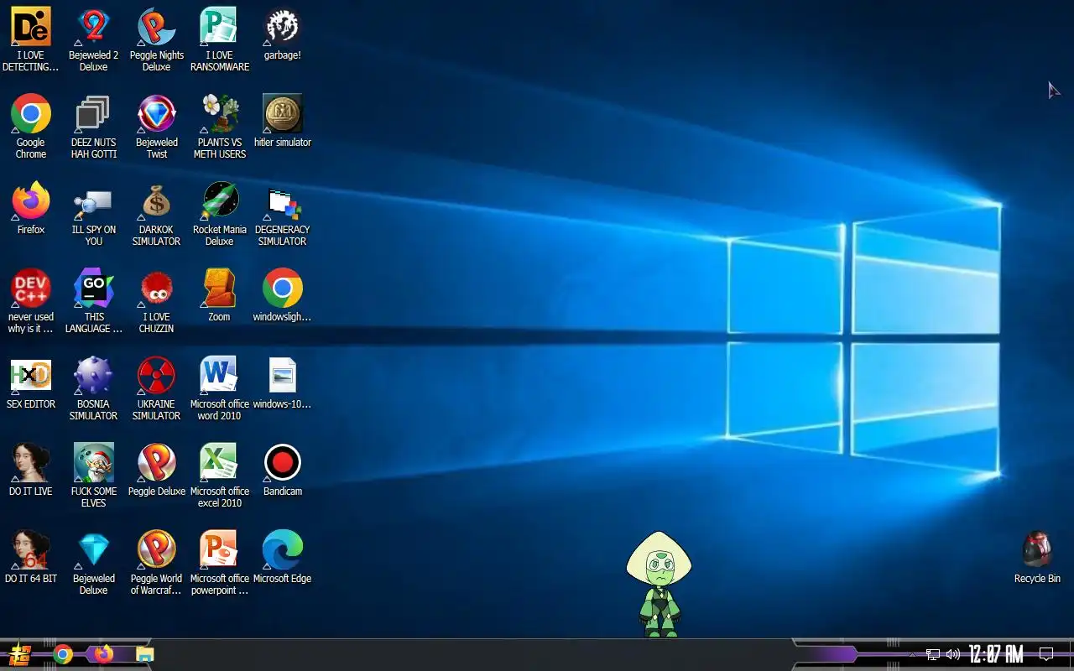Click the ILL SPY ON YOU icon
Image resolution: width=1074 pixels, height=671 pixels.
[x=94, y=213]
